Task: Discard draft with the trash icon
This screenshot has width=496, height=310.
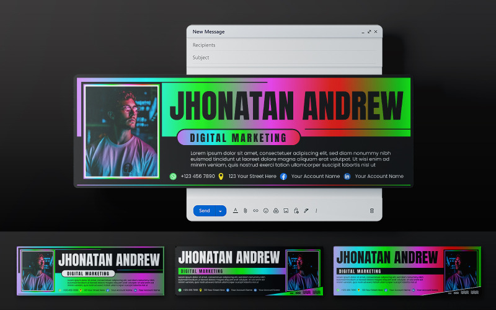Action: [372, 211]
